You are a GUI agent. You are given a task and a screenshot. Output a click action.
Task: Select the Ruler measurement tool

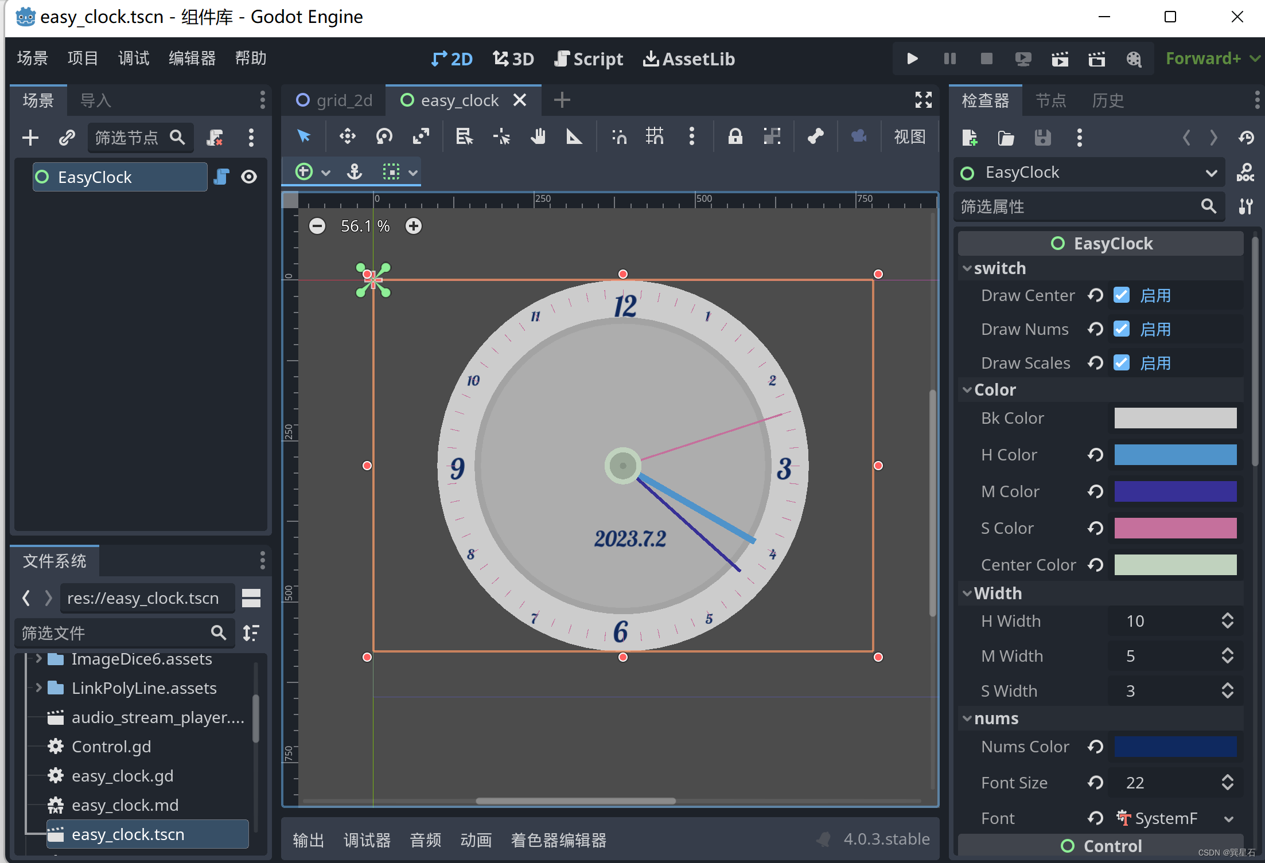[574, 136]
